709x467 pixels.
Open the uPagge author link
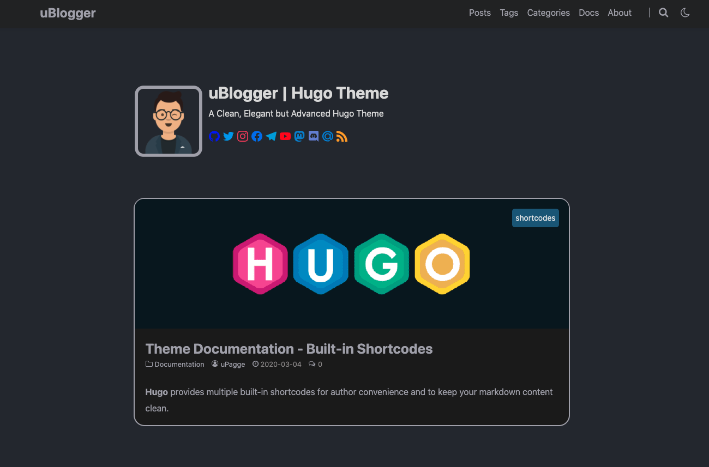(229, 364)
